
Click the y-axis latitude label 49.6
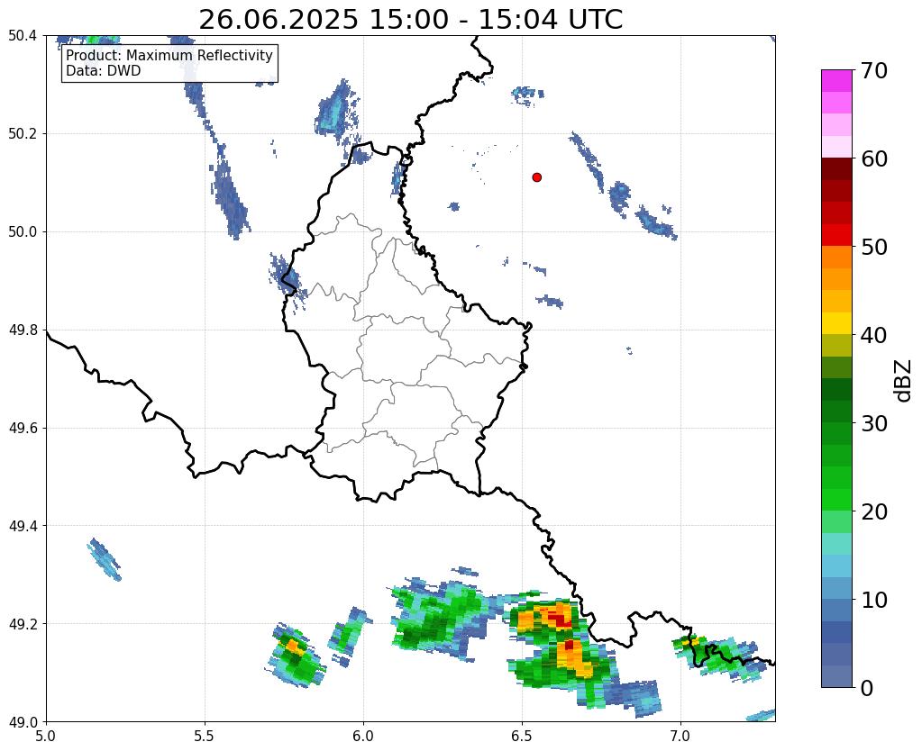[x=23, y=429]
